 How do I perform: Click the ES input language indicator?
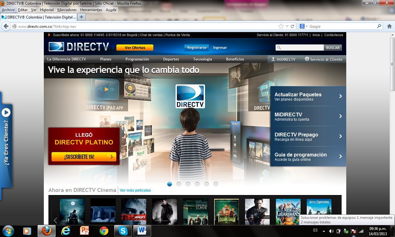[315, 230]
